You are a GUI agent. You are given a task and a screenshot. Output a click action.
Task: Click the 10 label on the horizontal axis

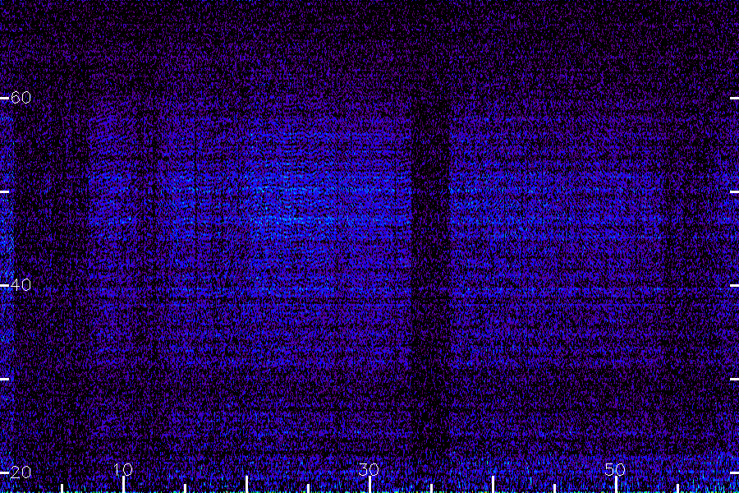coord(123,469)
